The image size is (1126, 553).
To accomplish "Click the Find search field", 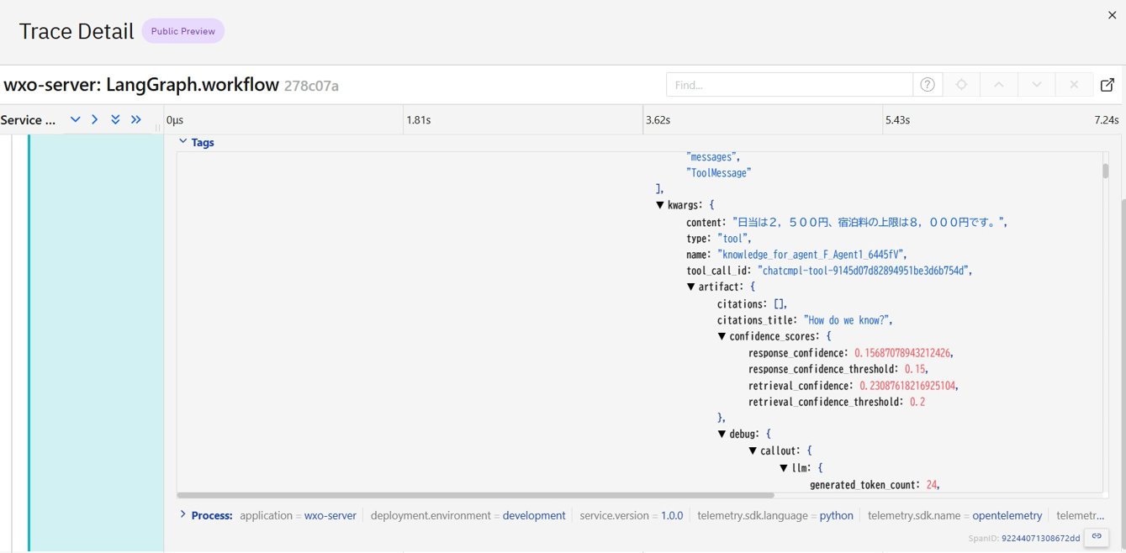I will [x=790, y=85].
